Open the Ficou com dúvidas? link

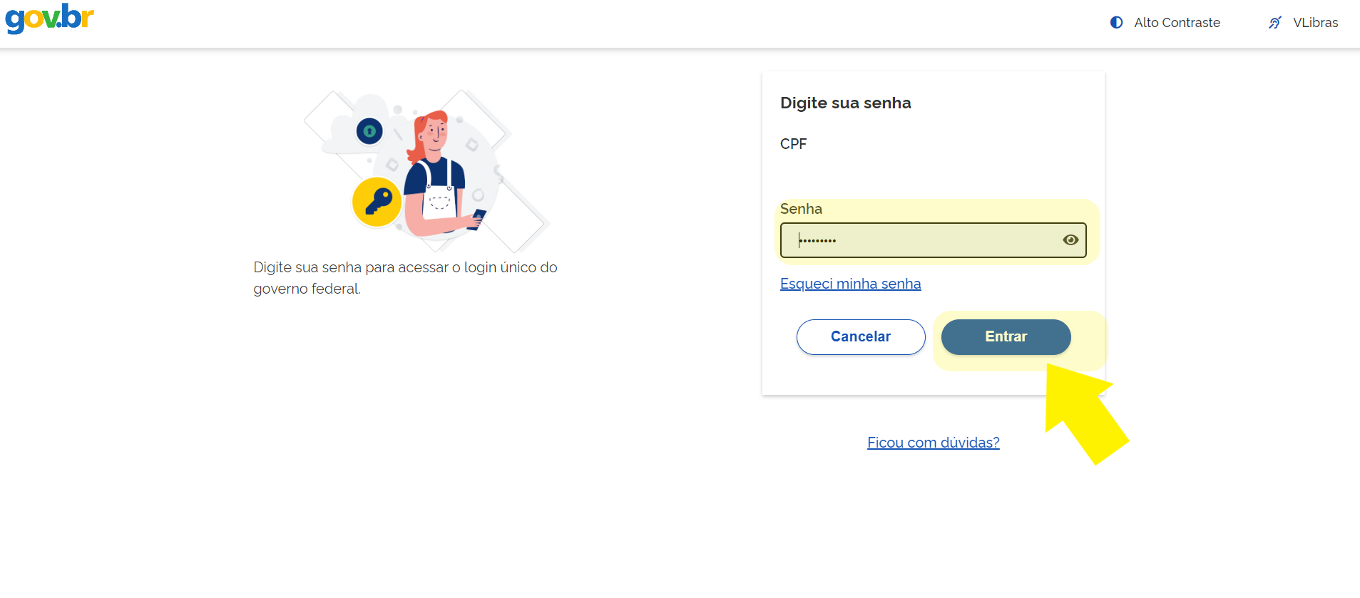point(933,443)
